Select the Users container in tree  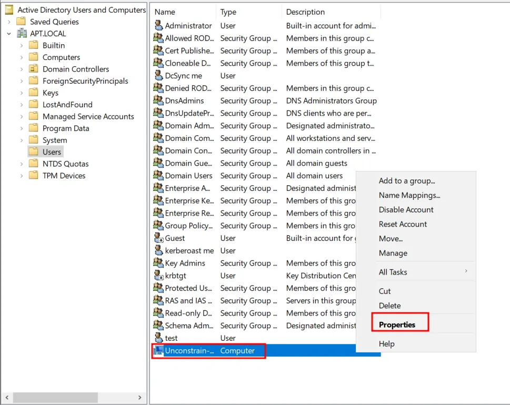tap(52, 152)
